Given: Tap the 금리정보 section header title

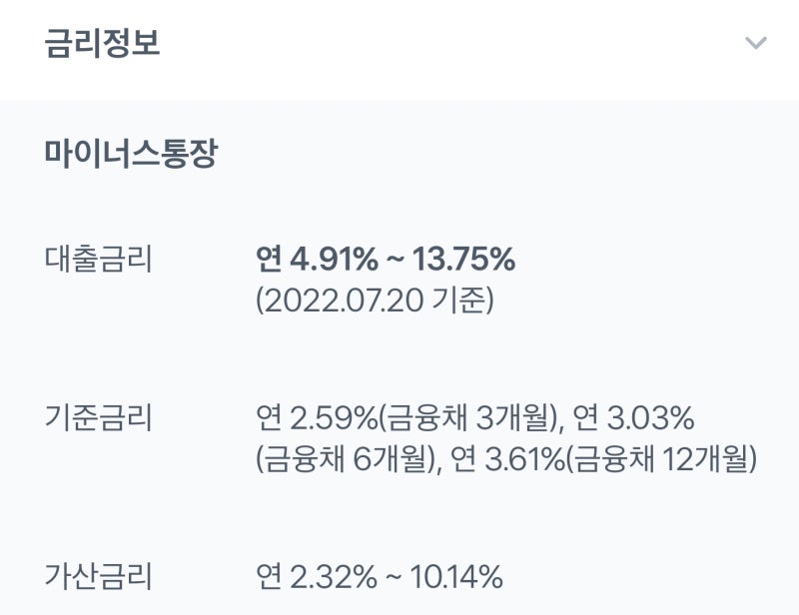Looking at the screenshot, I should 103,43.
